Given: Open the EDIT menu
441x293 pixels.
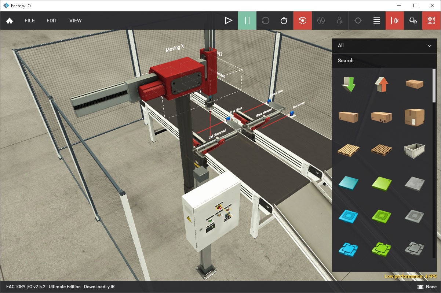Looking at the screenshot, I should pos(52,21).
